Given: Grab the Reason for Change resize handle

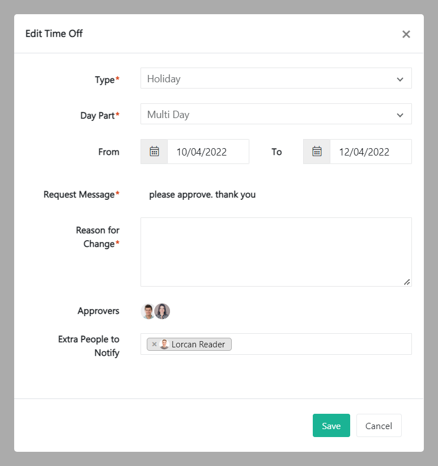Looking at the screenshot, I should [407, 282].
